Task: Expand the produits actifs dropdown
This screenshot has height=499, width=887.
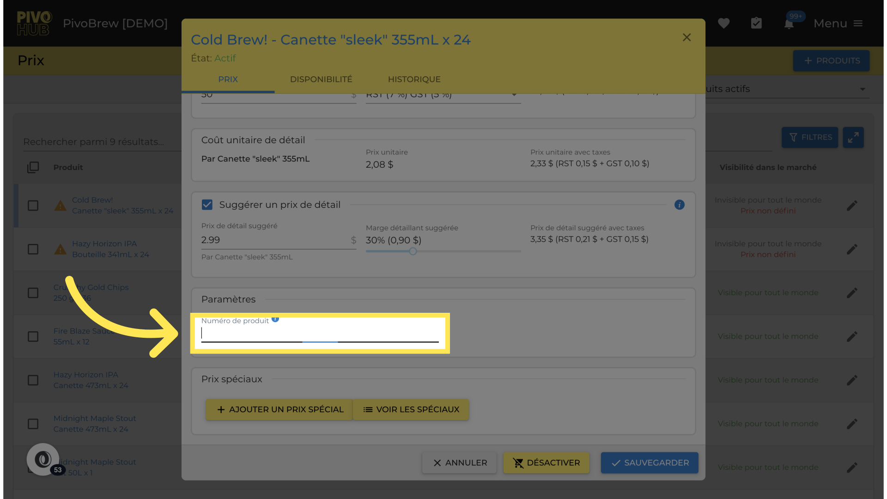Action: click(862, 89)
